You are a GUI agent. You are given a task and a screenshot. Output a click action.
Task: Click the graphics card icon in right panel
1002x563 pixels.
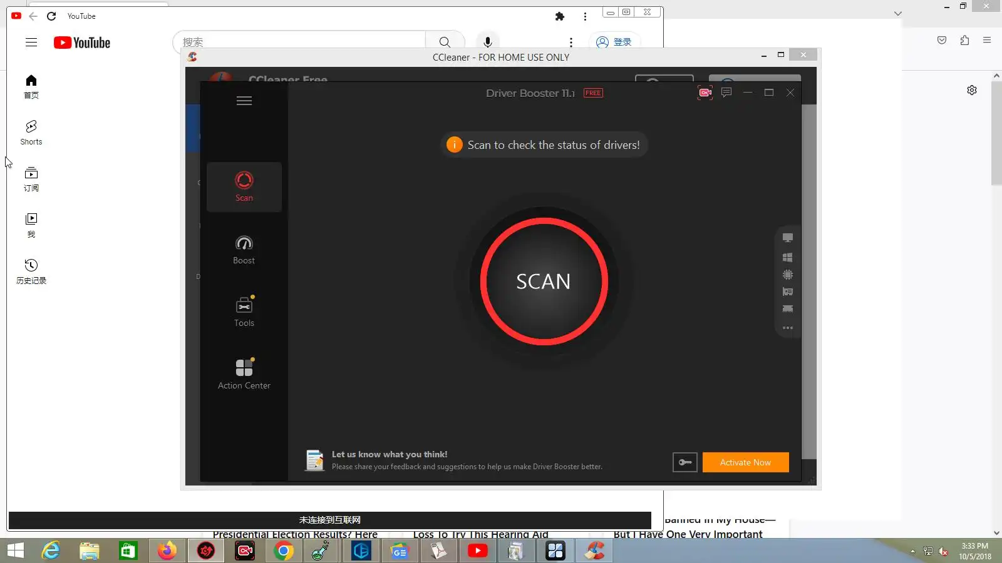pyautogui.click(x=788, y=292)
